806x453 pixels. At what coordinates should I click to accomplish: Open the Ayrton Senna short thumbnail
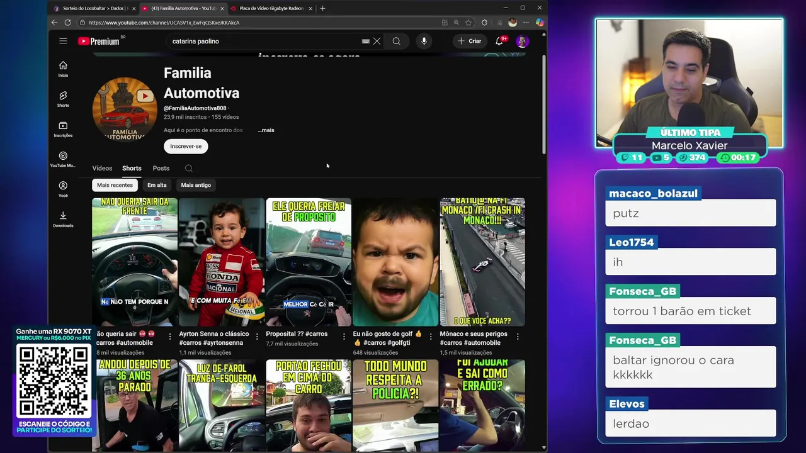tap(222, 262)
